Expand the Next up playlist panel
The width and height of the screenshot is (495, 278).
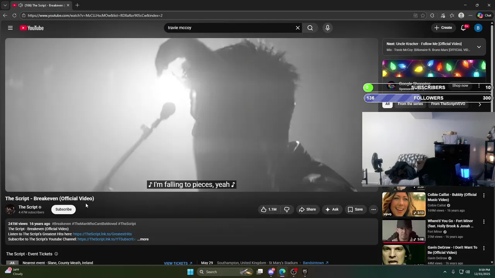(x=479, y=47)
